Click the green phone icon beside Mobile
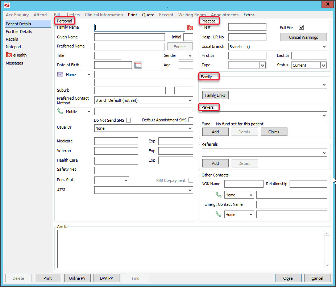Viewport: 336px width, 287px height. 60,112
